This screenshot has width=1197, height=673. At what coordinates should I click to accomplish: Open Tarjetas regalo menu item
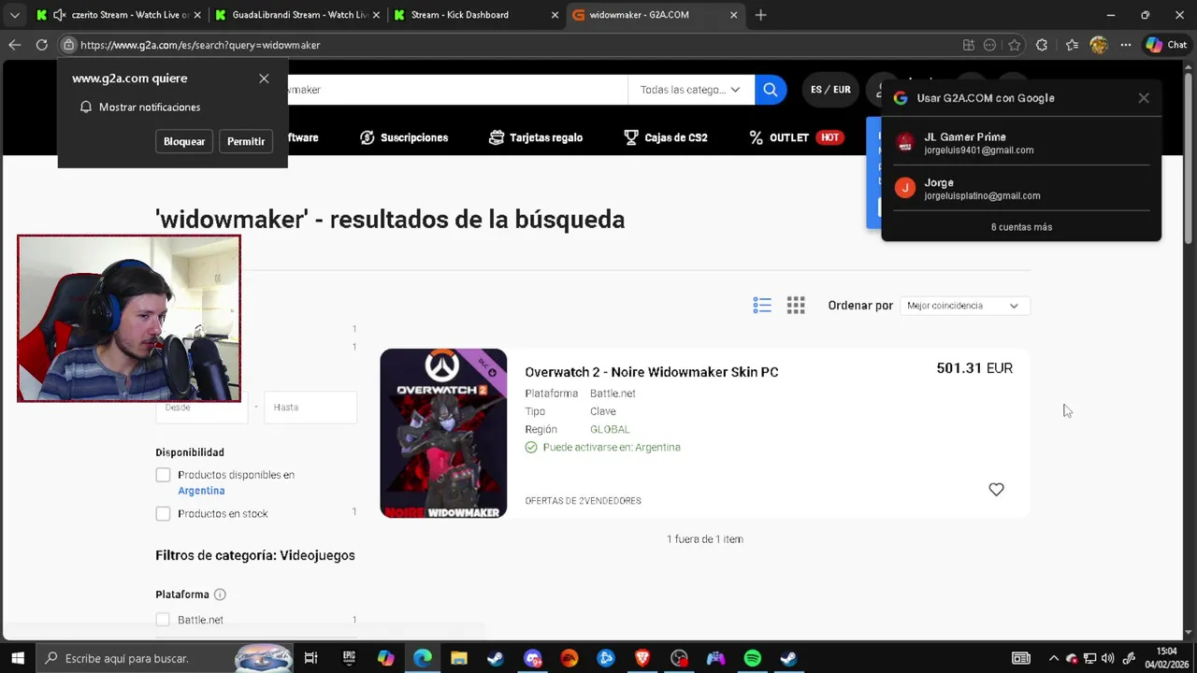coord(536,137)
